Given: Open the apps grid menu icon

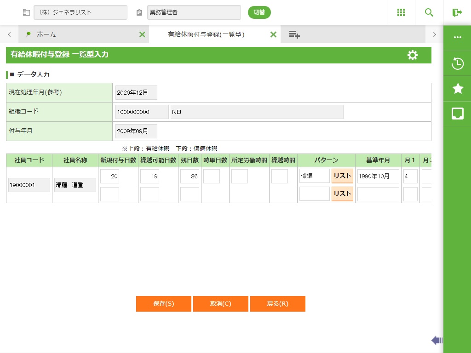Looking at the screenshot, I should click(401, 12).
